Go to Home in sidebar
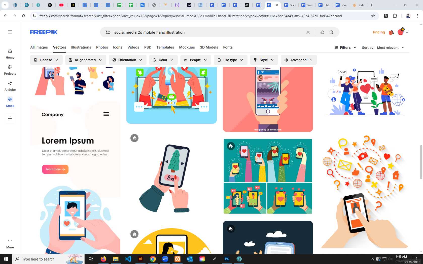Viewport: 423px width, 264px height. pyautogui.click(x=10, y=54)
